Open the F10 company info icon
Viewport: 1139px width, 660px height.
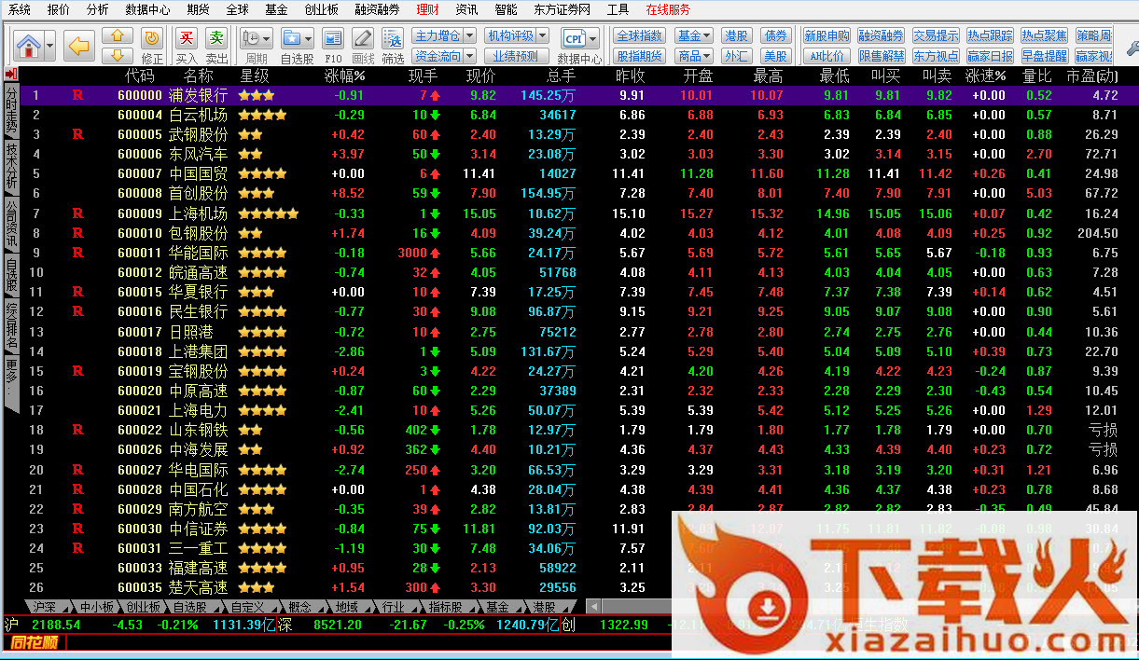tap(333, 38)
